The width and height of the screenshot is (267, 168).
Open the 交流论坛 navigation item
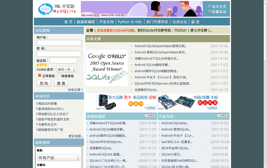click(179, 22)
